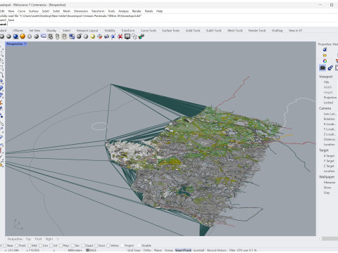Click blue sphere tool icon beside camera

(330, 67)
